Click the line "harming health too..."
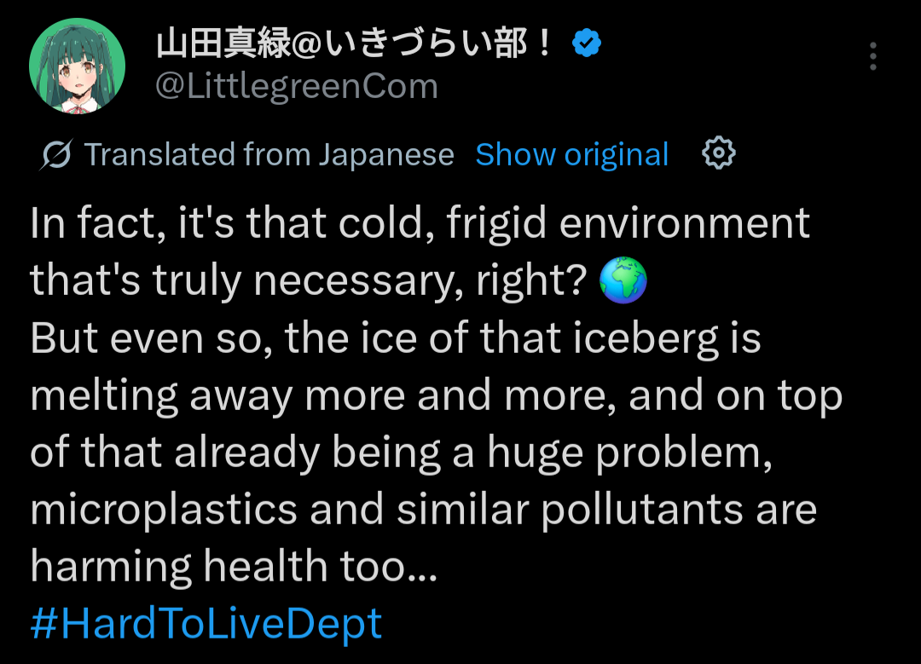921x664 pixels. pos(234,567)
